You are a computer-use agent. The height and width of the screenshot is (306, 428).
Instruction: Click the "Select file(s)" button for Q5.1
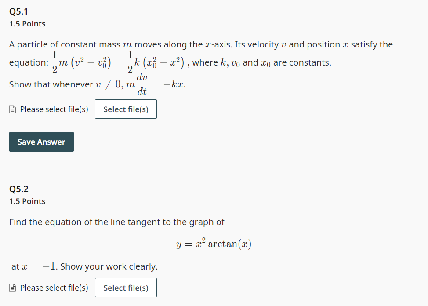126,109
